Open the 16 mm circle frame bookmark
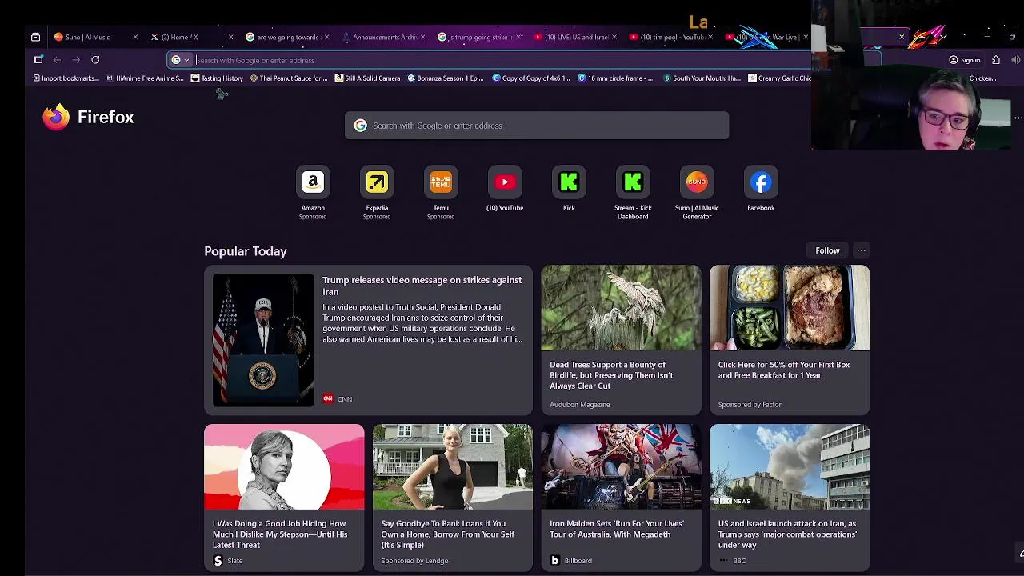Image resolution: width=1024 pixels, height=576 pixels. tap(615, 78)
